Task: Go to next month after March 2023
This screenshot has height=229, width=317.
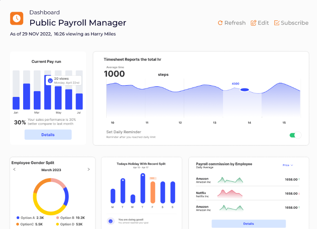Action: pyautogui.click(x=89, y=170)
